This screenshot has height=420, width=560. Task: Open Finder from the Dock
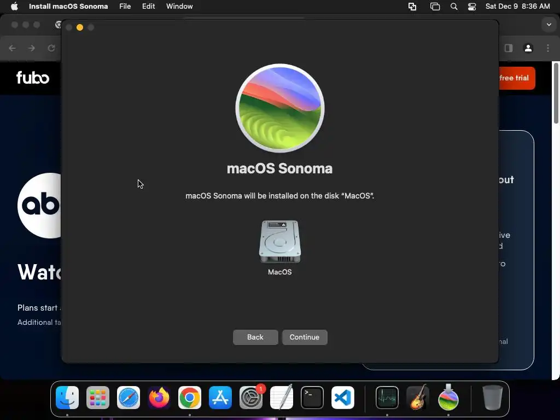(x=67, y=398)
